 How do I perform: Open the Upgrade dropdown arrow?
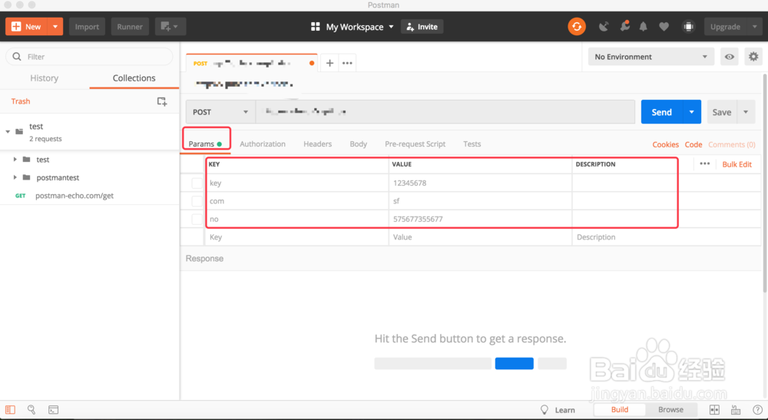755,26
